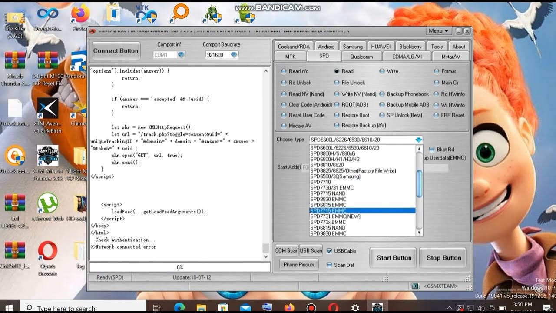Launch XTM_Avenger v1.8 ReBirth shortcut
Viewport: 556px width, 313px height.
48,109
